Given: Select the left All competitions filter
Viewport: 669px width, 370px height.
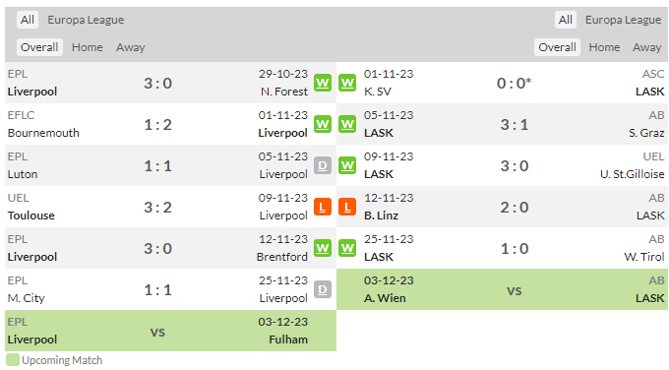Looking at the screenshot, I should click(x=28, y=20).
